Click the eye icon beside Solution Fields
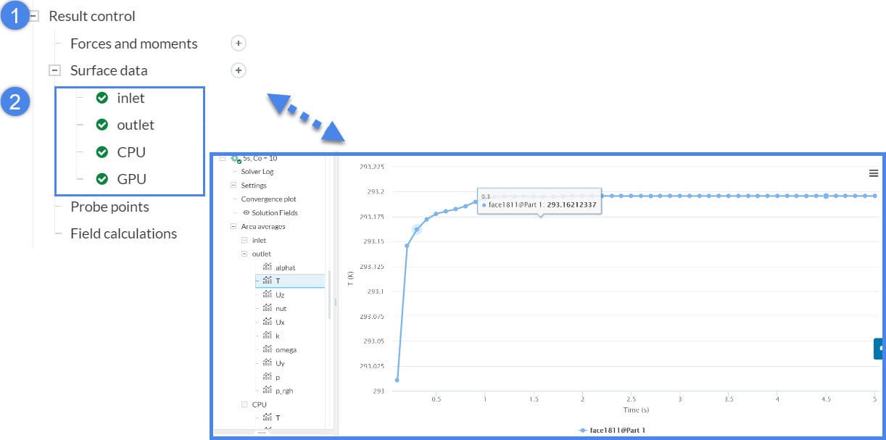The height and width of the screenshot is (440, 886). click(247, 213)
